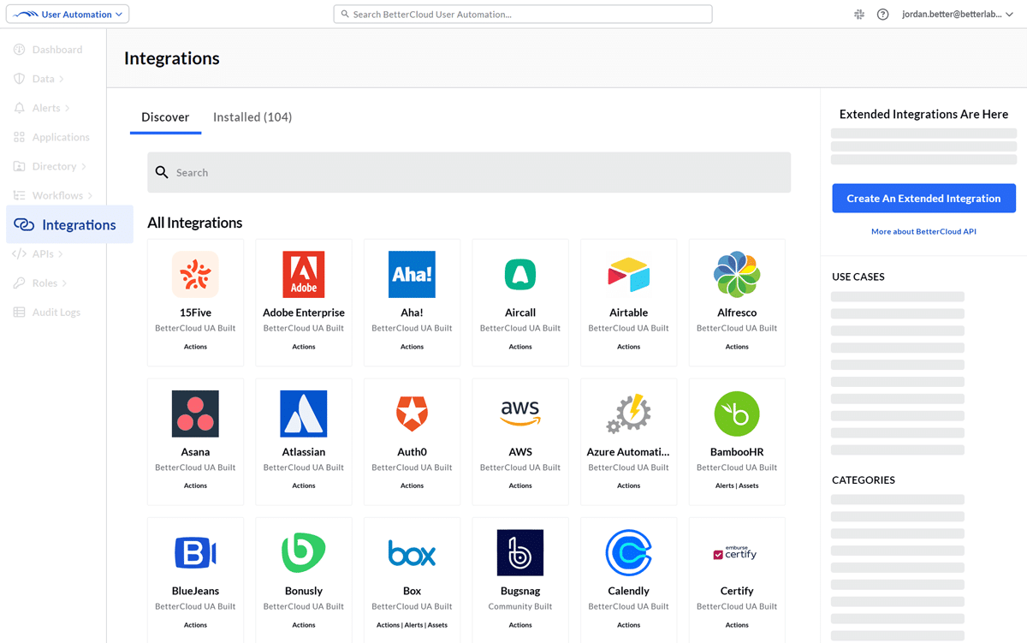This screenshot has width=1027, height=643.
Task: Open the Adobe Enterprise integration icon
Action: pos(304,274)
